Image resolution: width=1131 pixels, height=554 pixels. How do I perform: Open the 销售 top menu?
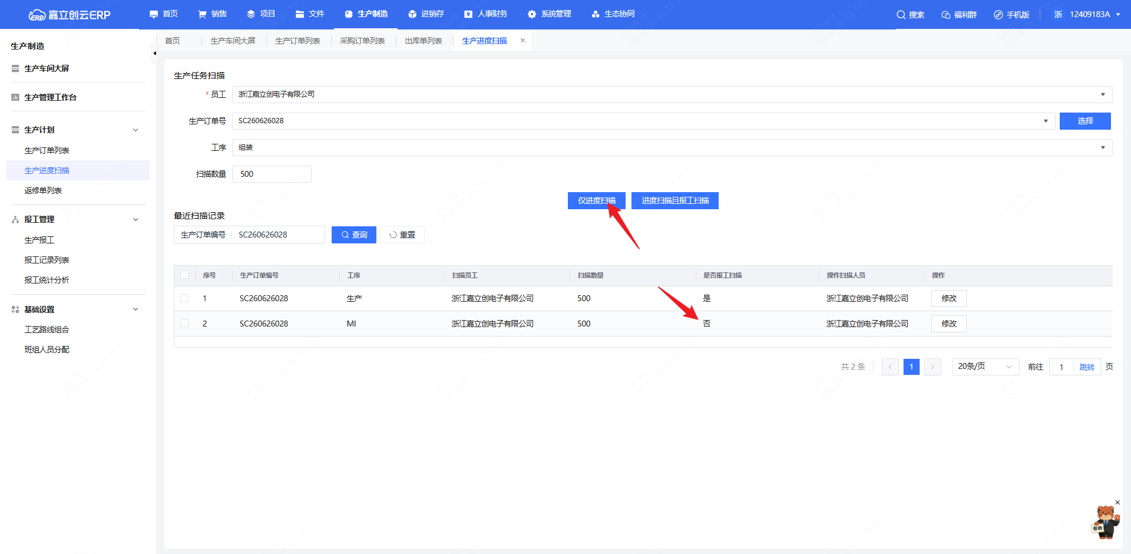[x=213, y=14]
